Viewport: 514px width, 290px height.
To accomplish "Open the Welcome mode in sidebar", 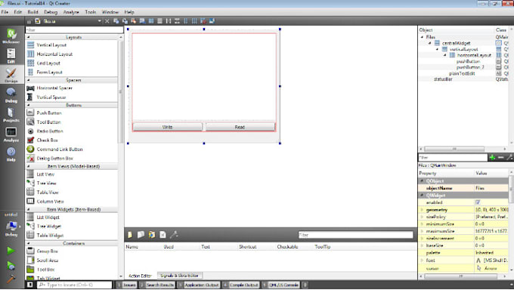I will click(x=11, y=35).
